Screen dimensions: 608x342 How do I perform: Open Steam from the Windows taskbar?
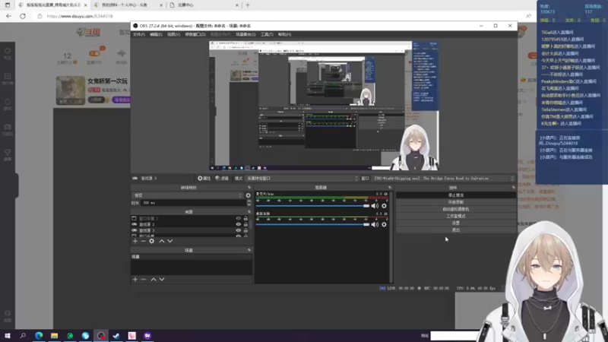[x=116, y=335]
